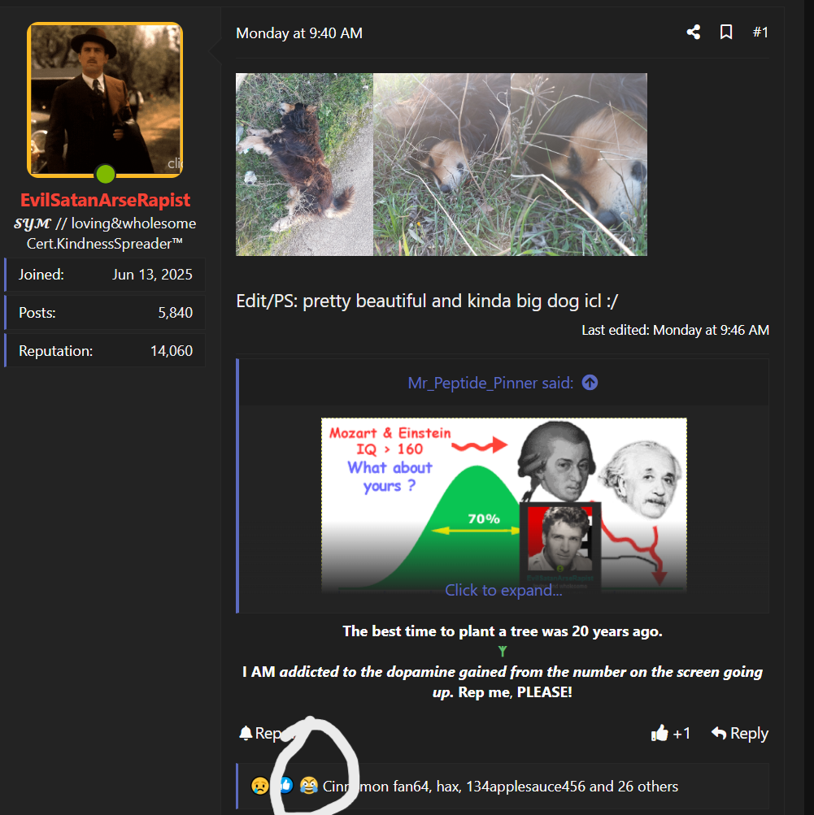814x815 pixels.
Task: Open Mr_Peptide_Pinner's quoted post
Action: point(486,382)
